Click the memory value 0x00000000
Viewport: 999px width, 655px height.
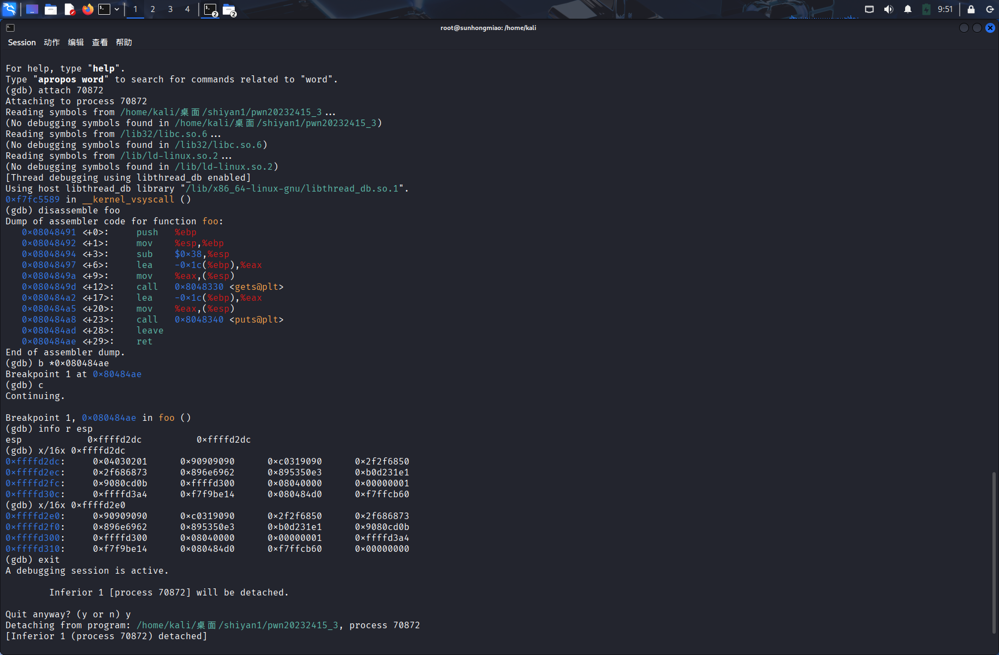click(x=382, y=549)
